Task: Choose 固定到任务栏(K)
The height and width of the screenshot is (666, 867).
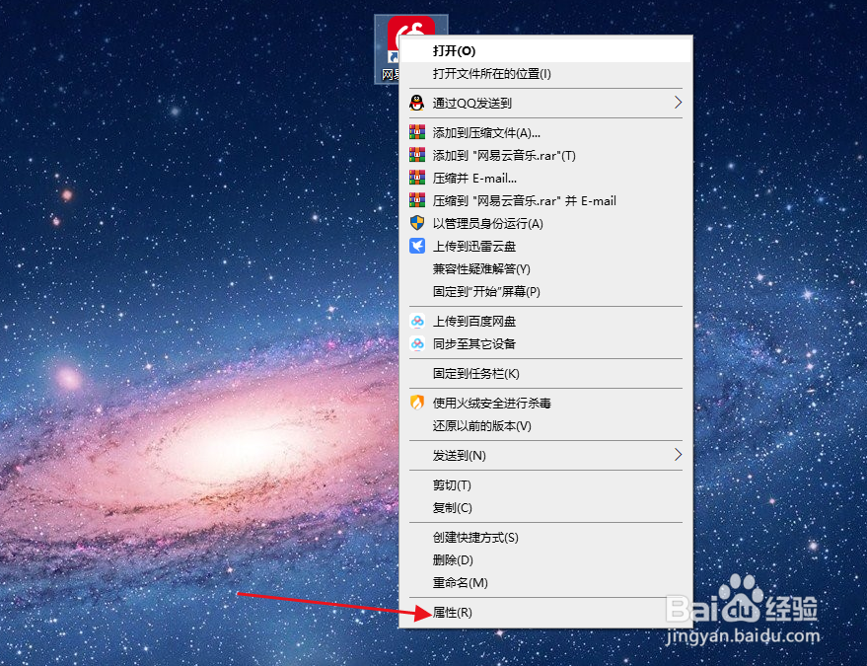Action: point(545,373)
